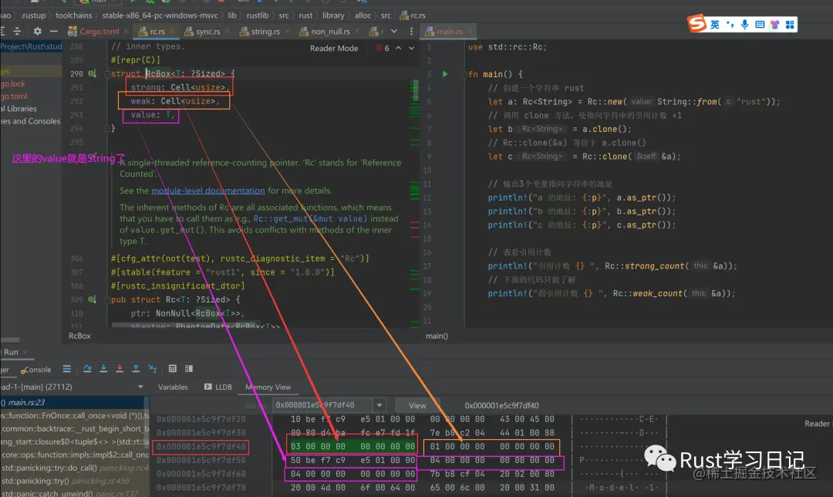This screenshot has height=497, width=833.
Task: Click the implementation gutter icon on line 290
Action: point(92,73)
